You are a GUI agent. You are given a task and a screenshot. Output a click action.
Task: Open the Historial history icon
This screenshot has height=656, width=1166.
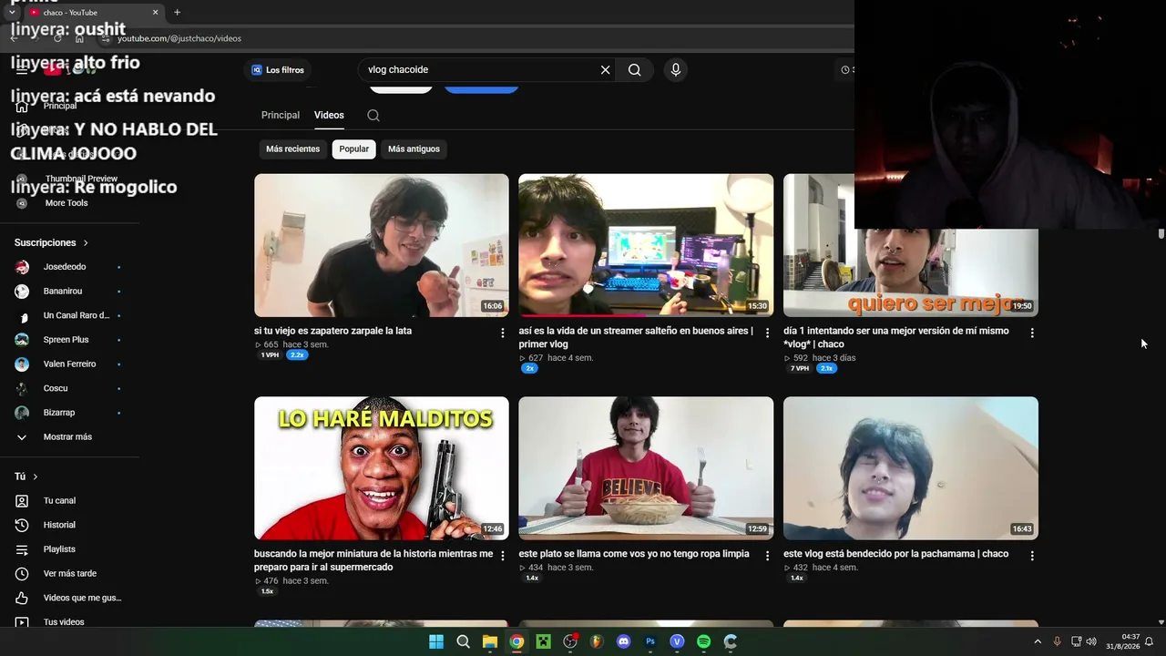click(22, 525)
